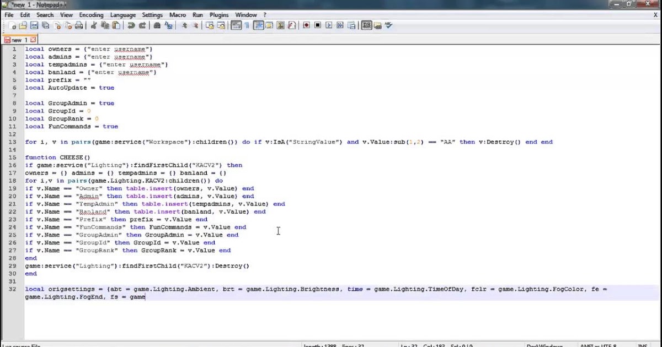
Task: Stop macro recording with the square icon
Action: click(x=317, y=25)
